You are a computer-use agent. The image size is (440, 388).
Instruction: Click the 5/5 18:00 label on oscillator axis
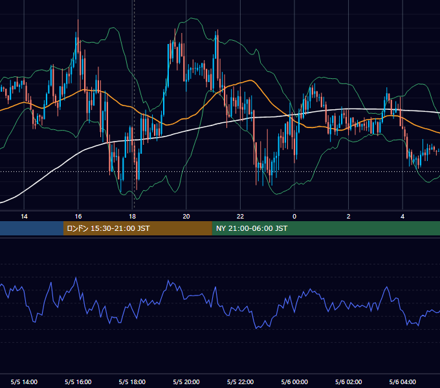point(132,382)
